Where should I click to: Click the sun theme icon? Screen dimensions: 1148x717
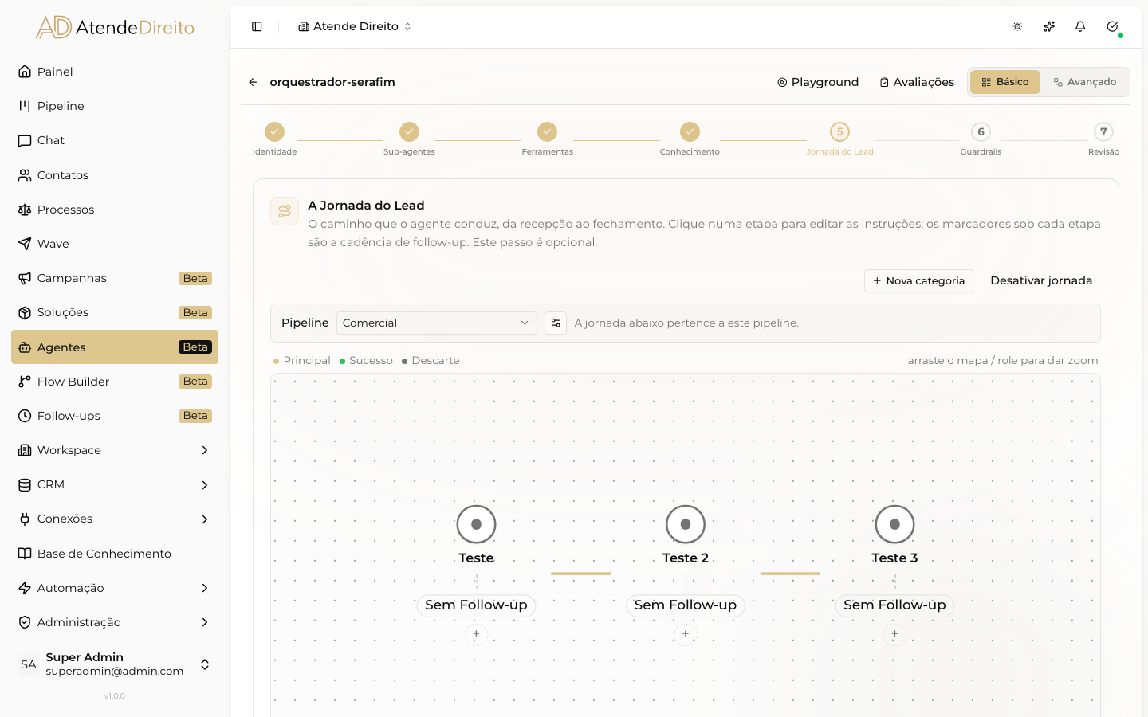[1017, 26]
